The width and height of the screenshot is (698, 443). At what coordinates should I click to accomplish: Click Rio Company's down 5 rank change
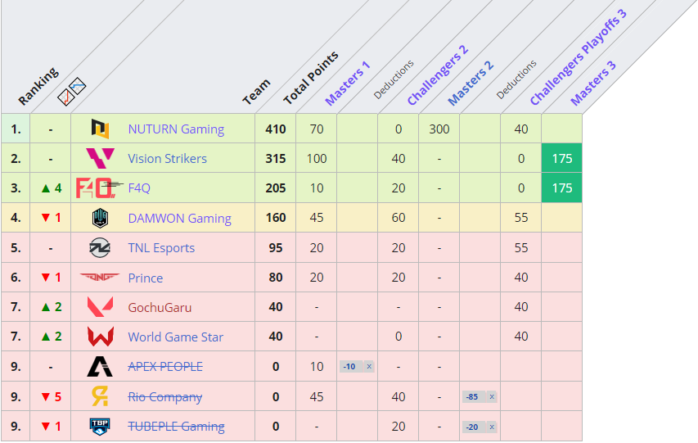click(x=52, y=396)
